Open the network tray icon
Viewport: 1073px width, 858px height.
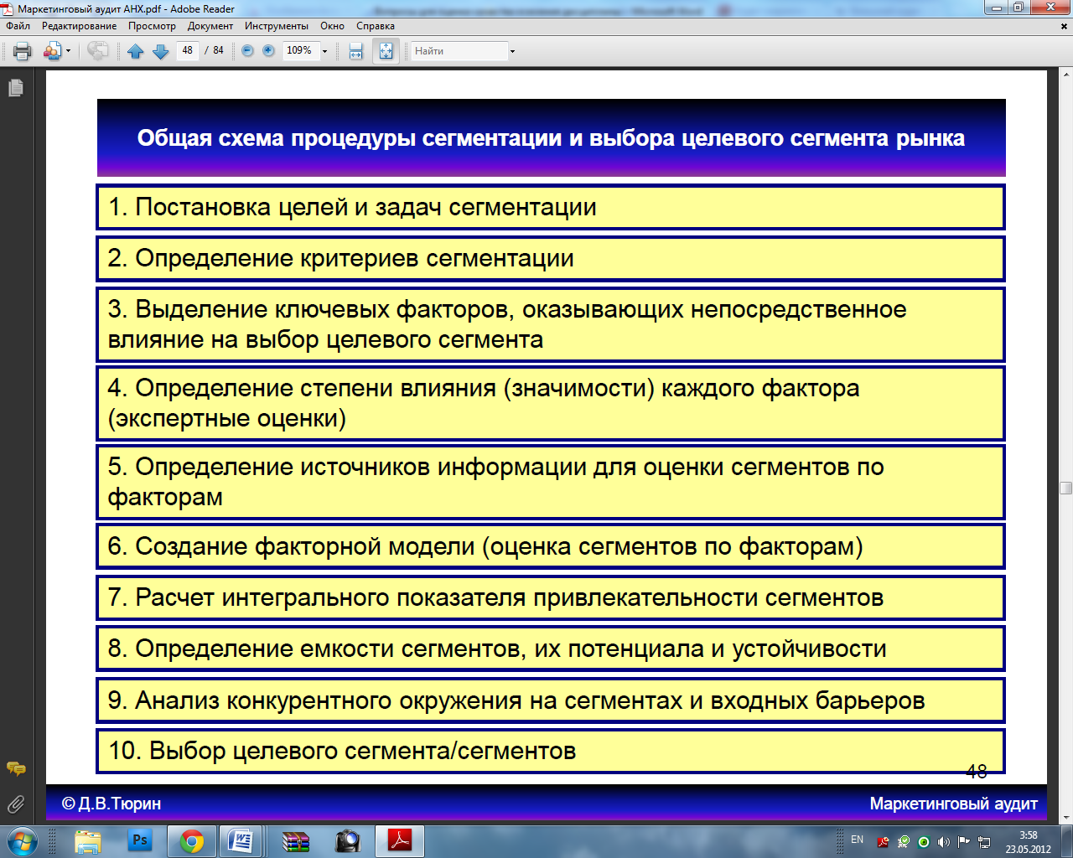click(984, 842)
